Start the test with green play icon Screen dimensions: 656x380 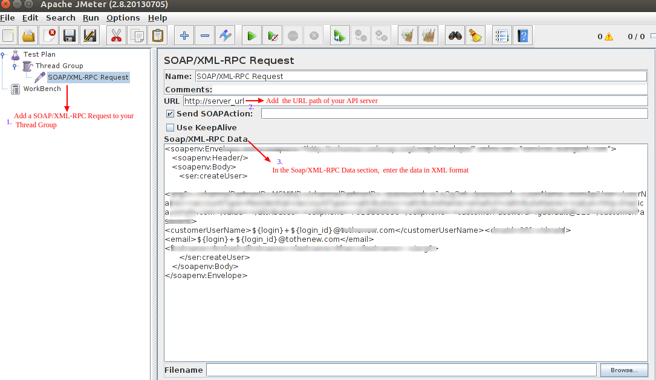[x=252, y=36]
